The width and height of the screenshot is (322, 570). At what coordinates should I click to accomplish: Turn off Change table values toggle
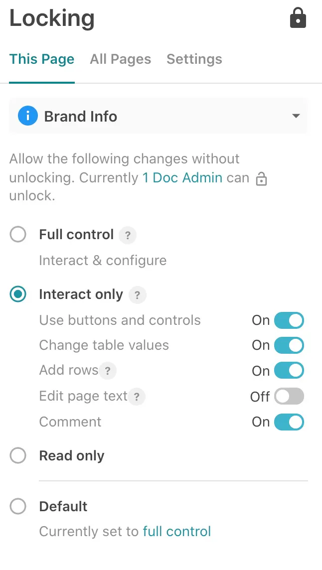click(x=289, y=345)
